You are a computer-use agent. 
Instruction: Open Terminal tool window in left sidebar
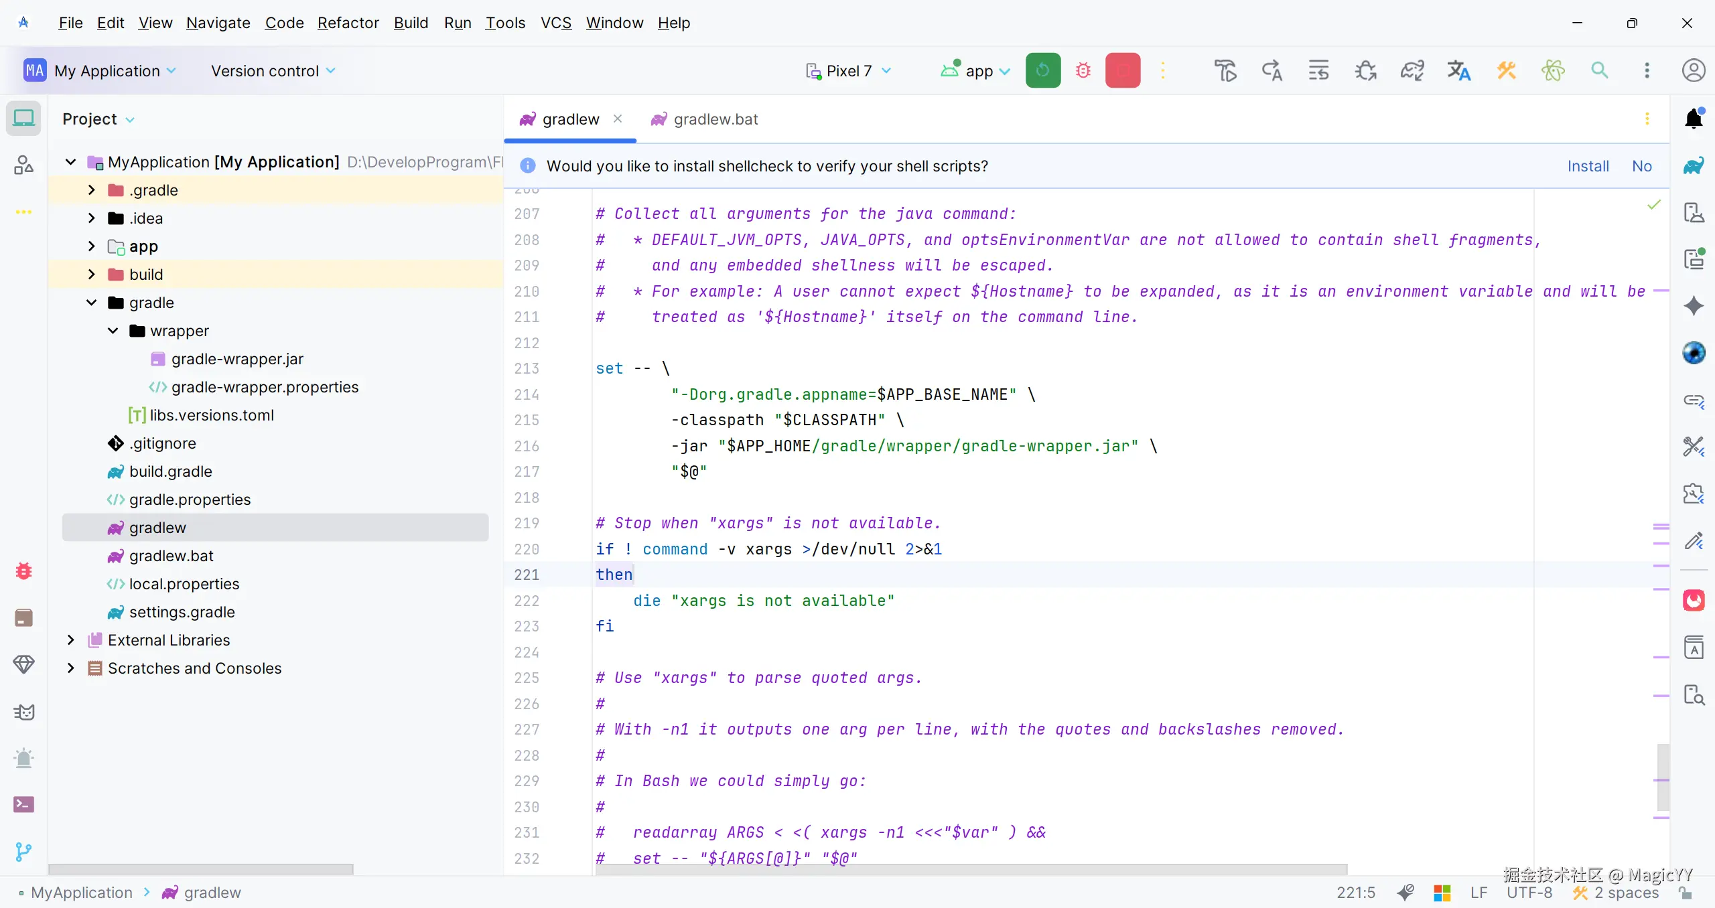23,804
